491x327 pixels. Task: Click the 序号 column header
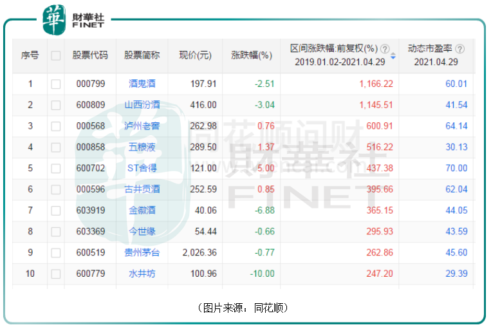click(x=30, y=55)
